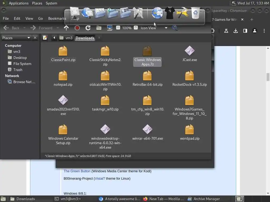The width and height of the screenshot is (270, 202).
Task: Go up to the parent folder
Action: tap(66, 28)
